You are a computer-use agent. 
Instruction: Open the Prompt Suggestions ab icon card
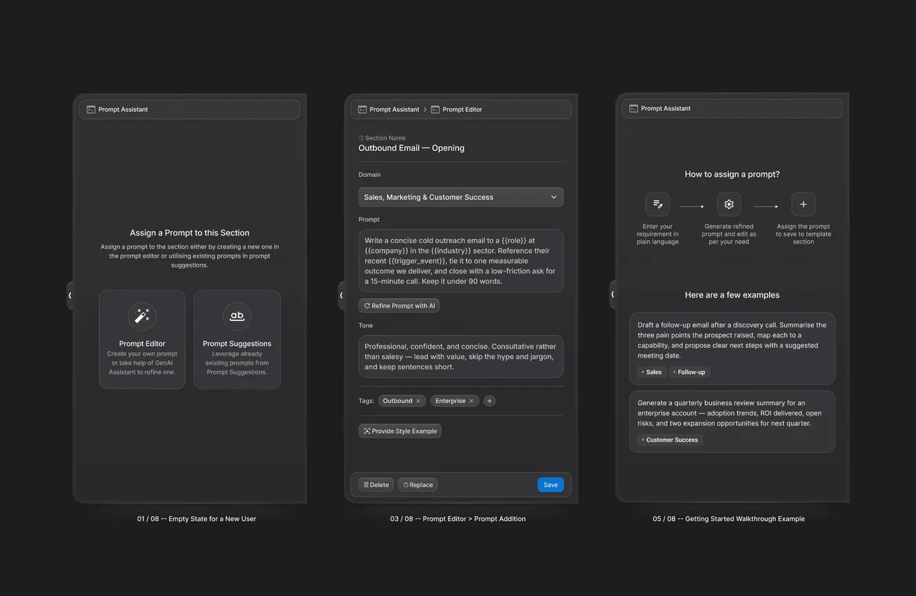click(237, 339)
